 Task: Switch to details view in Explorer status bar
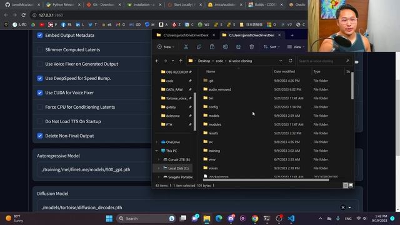[x=346, y=185]
